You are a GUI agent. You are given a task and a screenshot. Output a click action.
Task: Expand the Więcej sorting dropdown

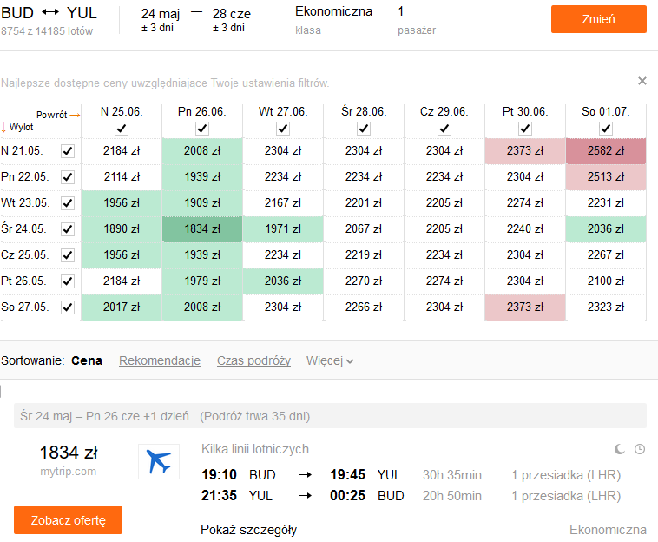[330, 361]
